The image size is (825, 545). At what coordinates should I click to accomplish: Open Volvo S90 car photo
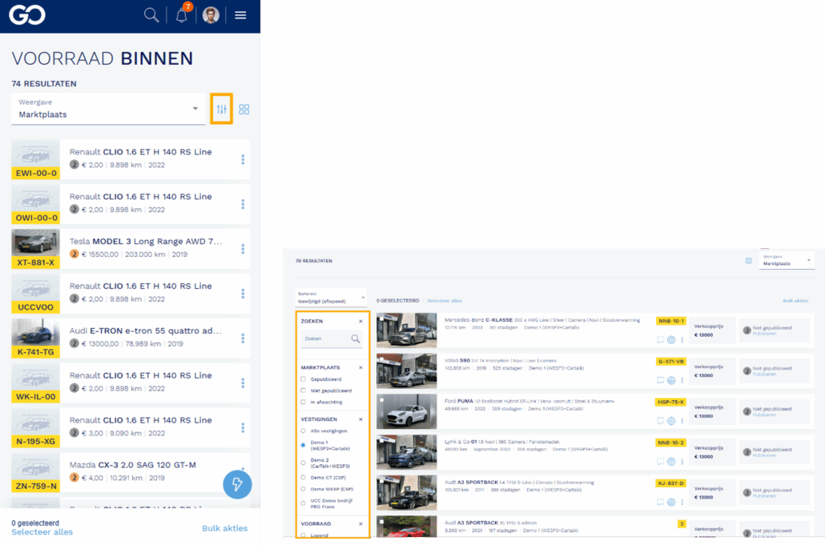coord(407,371)
